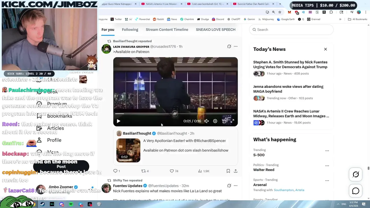The height and width of the screenshot is (208, 370).
Task: Switch to the For you tab
Action: point(108,29)
